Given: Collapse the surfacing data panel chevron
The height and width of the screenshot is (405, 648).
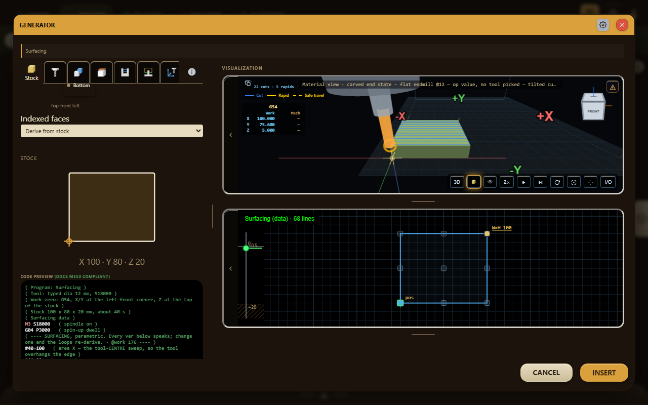Looking at the screenshot, I should tap(231, 268).
